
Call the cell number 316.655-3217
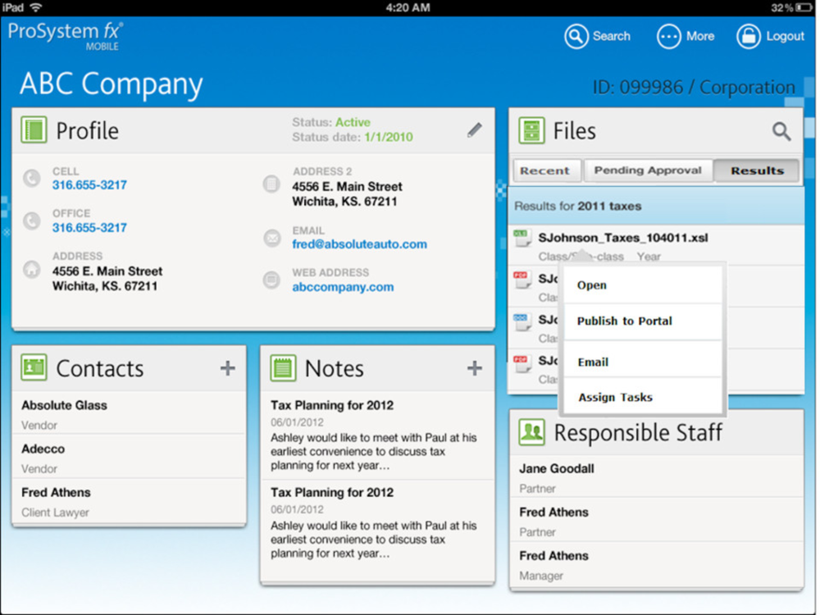pos(89,185)
